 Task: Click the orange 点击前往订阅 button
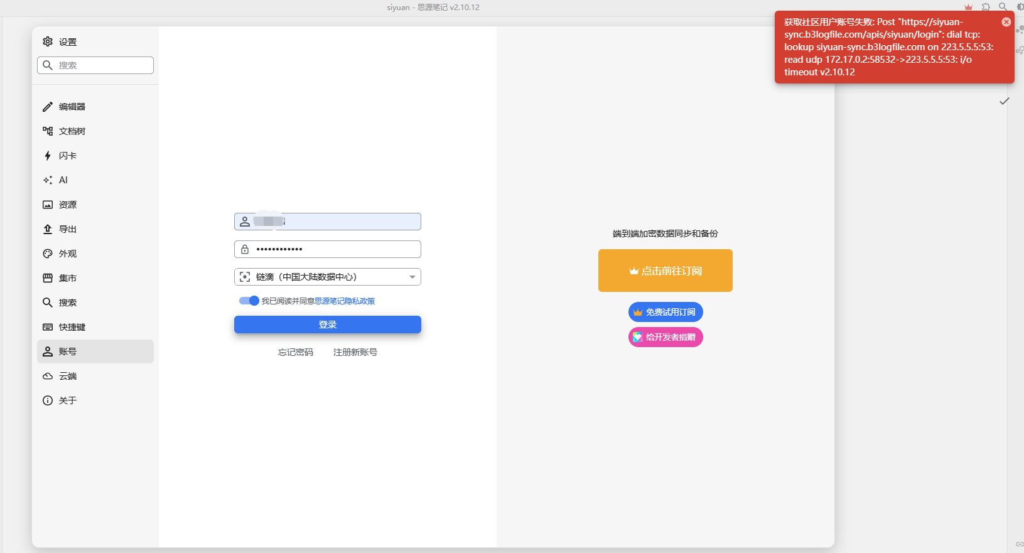(666, 271)
